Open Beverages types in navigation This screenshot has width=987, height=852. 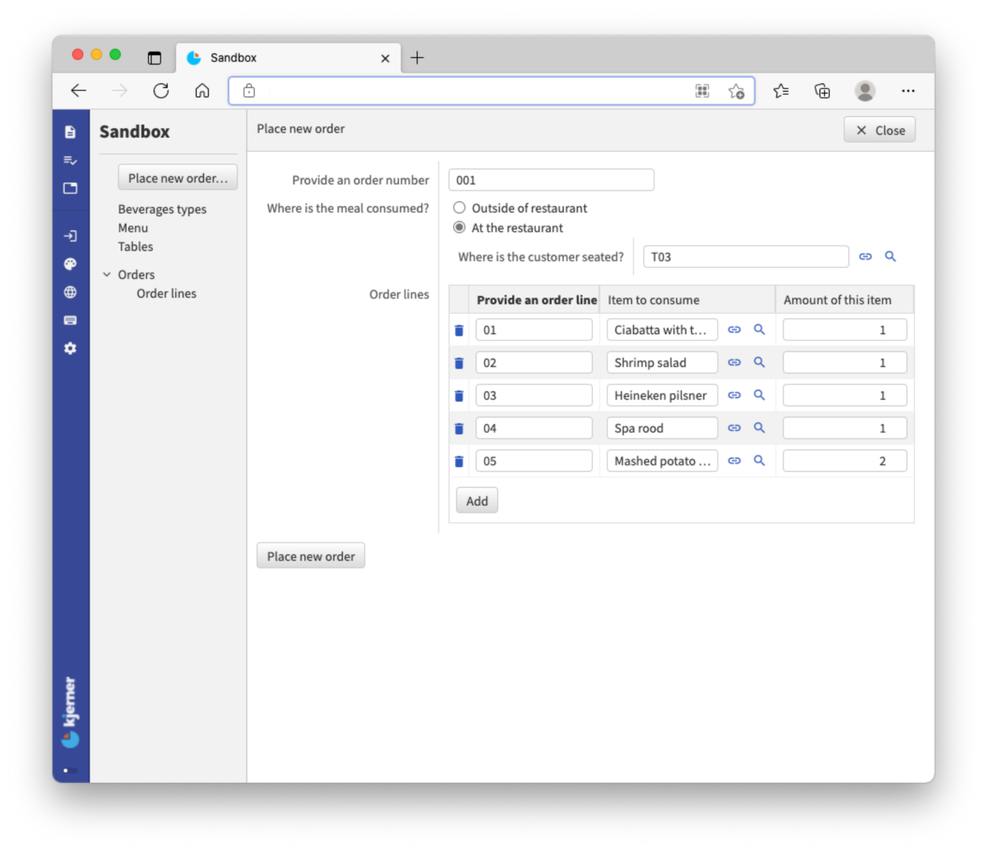click(x=162, y=209)
